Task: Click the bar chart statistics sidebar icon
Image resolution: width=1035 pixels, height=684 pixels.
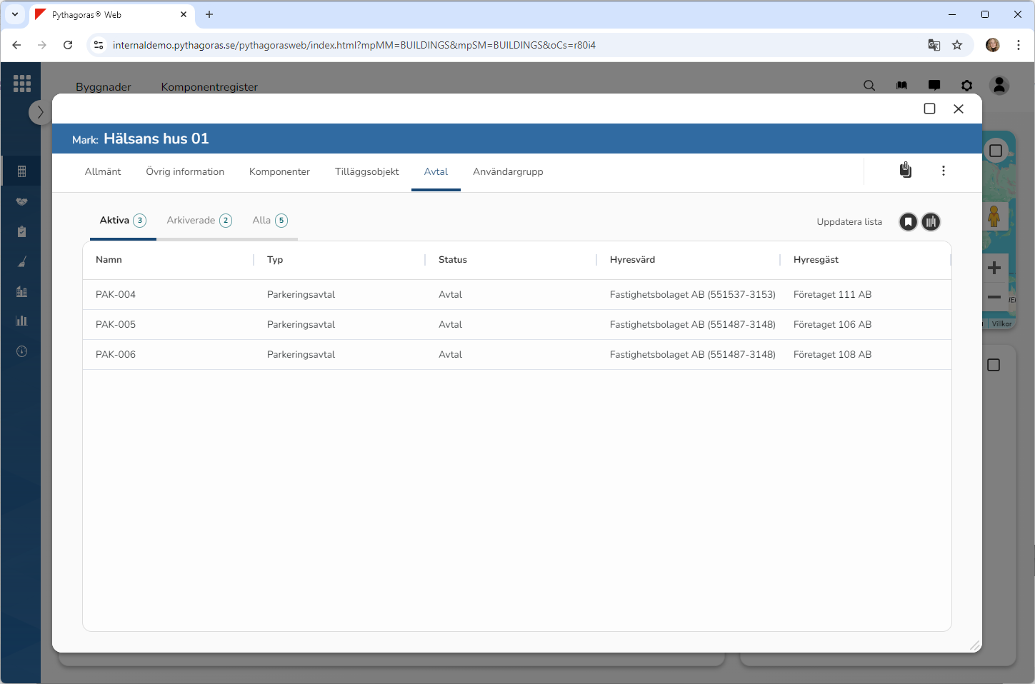Action: [22, 321]
